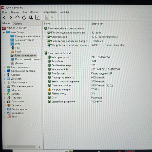Open the Звіт menu
This screenshot has width=152, height=152.
click(25, 12)
